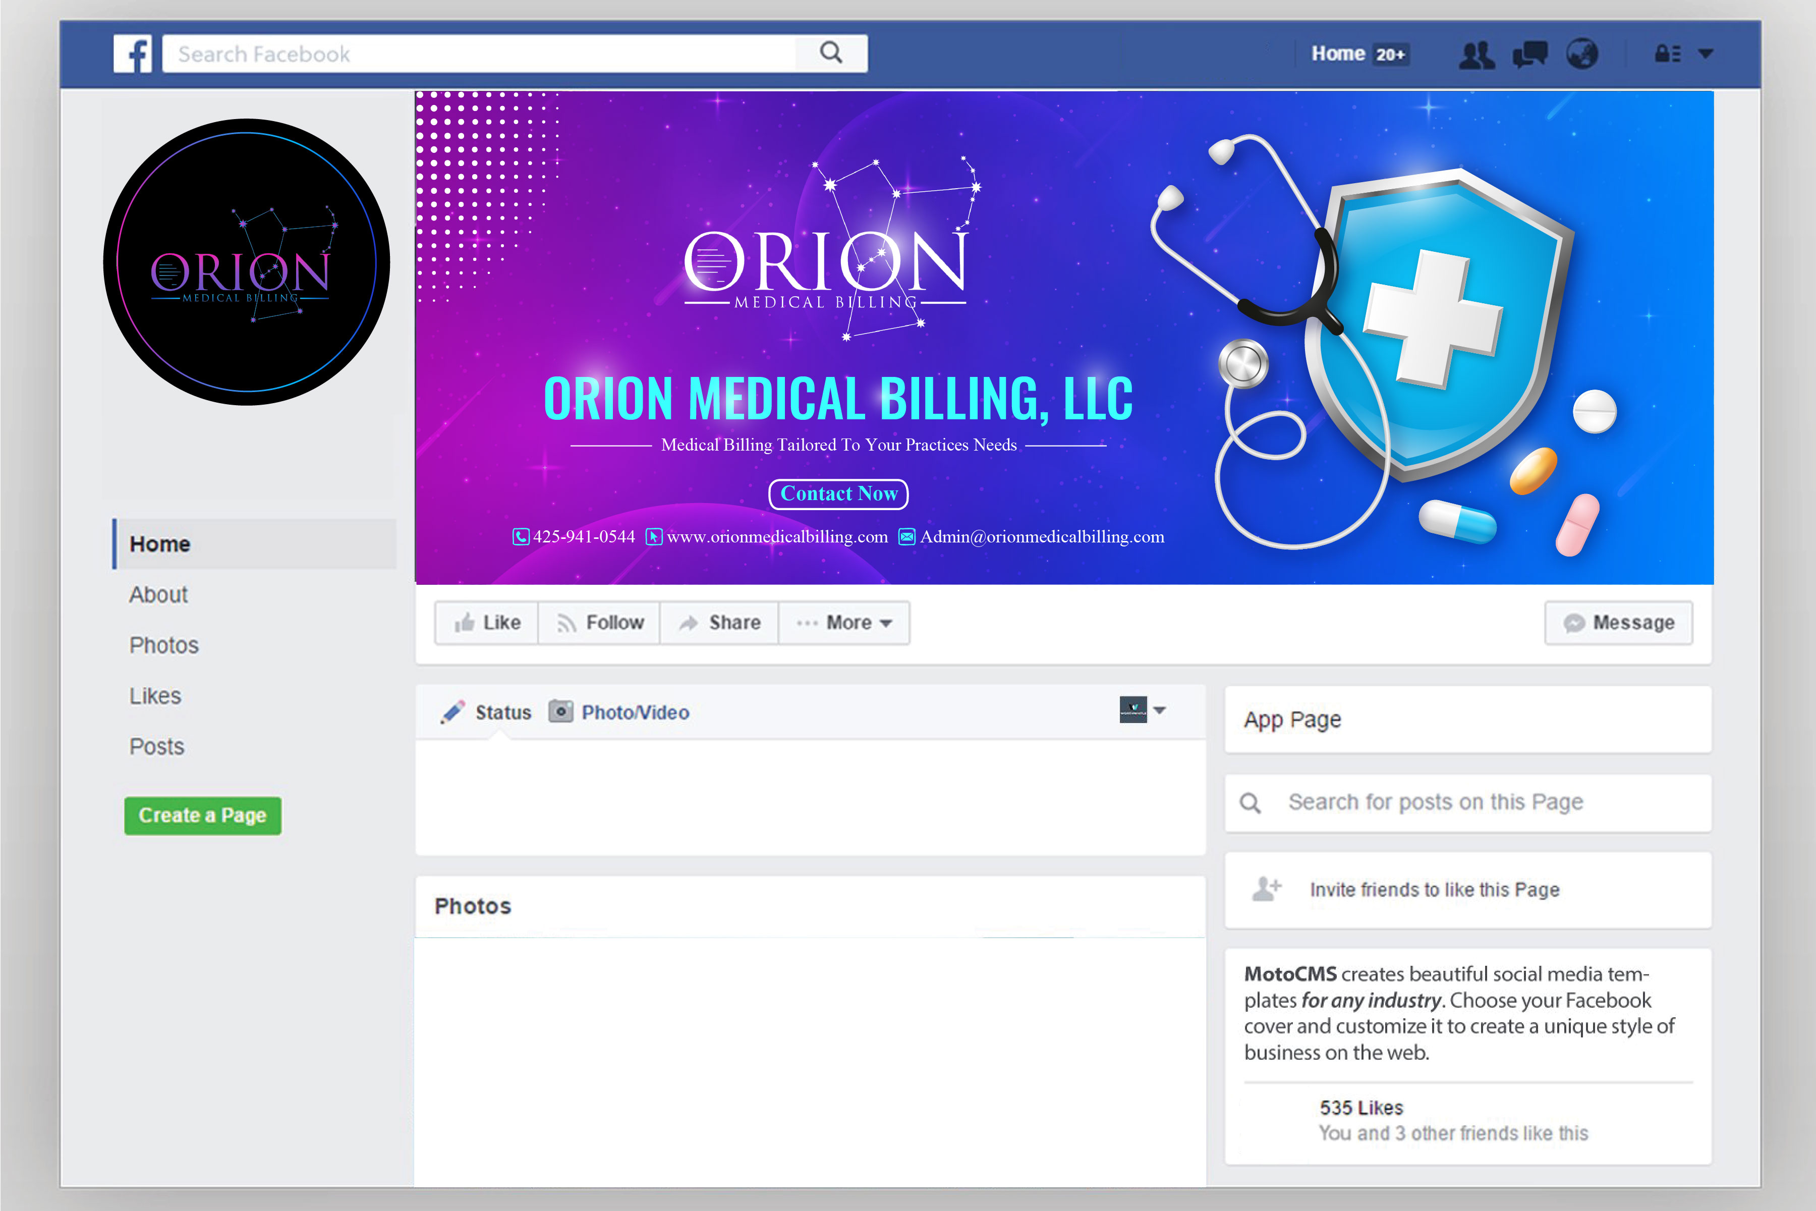Invite friends to like this Page
1816x1211 pixels.
coord(1434,890)
